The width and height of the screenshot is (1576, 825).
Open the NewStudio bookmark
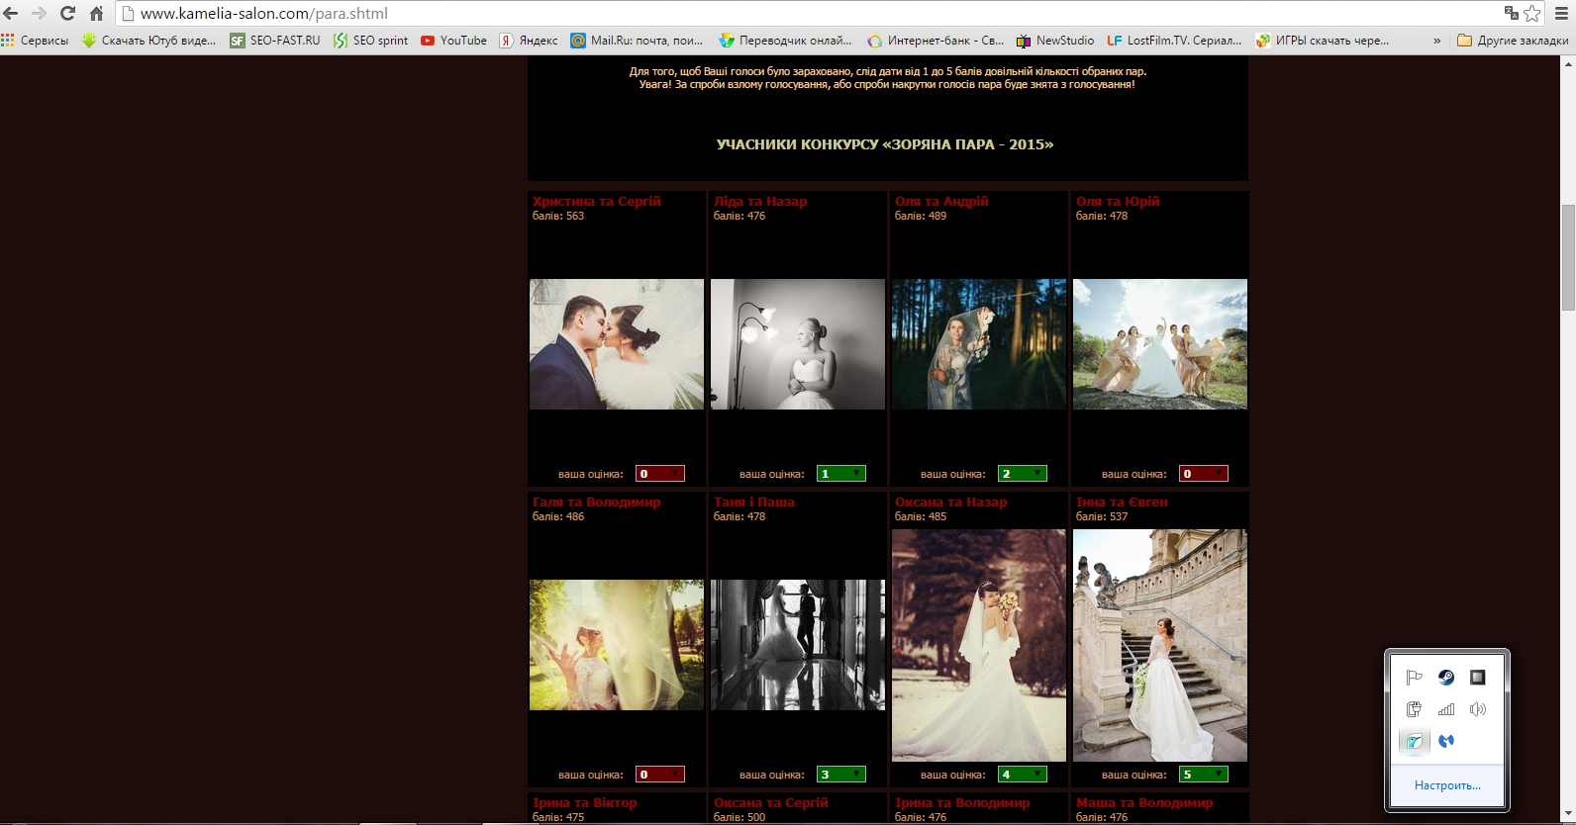tap(1055, 41)
